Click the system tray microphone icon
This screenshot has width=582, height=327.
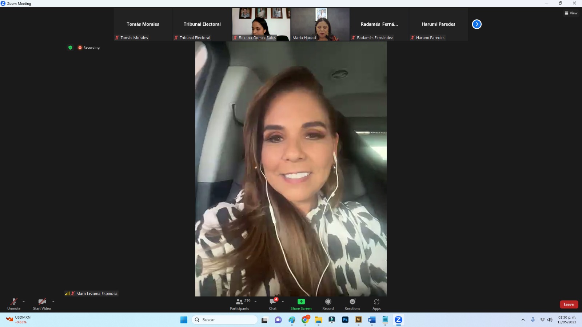coord(533,320)
